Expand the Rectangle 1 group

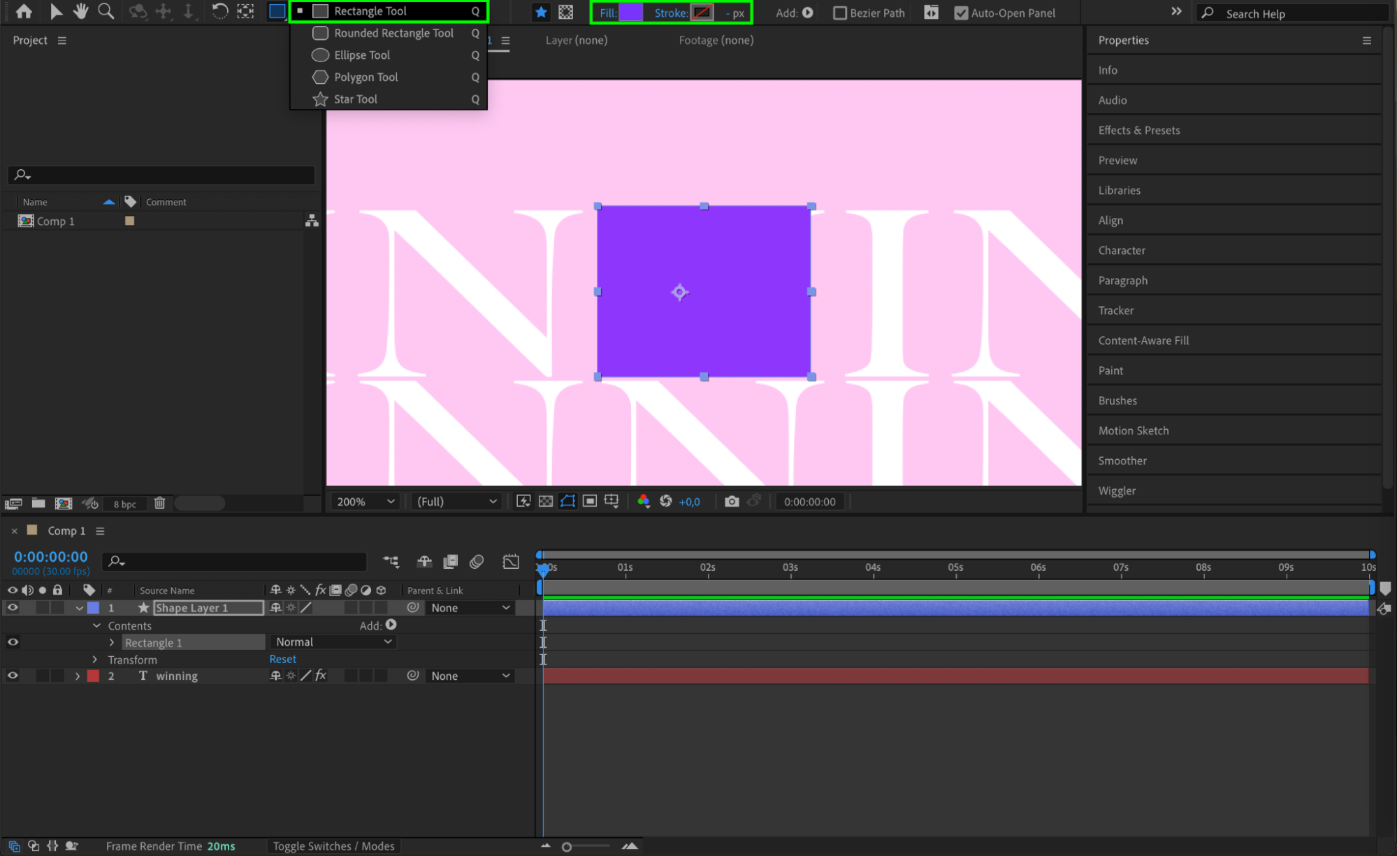[112, 642]
